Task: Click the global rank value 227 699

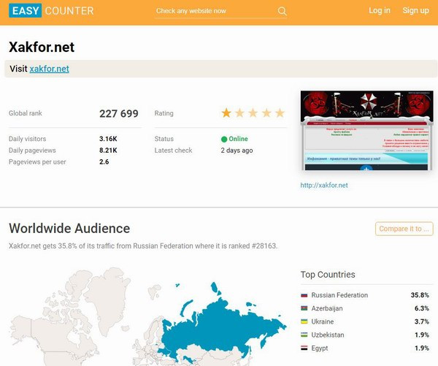Action: tap(119, 113)
